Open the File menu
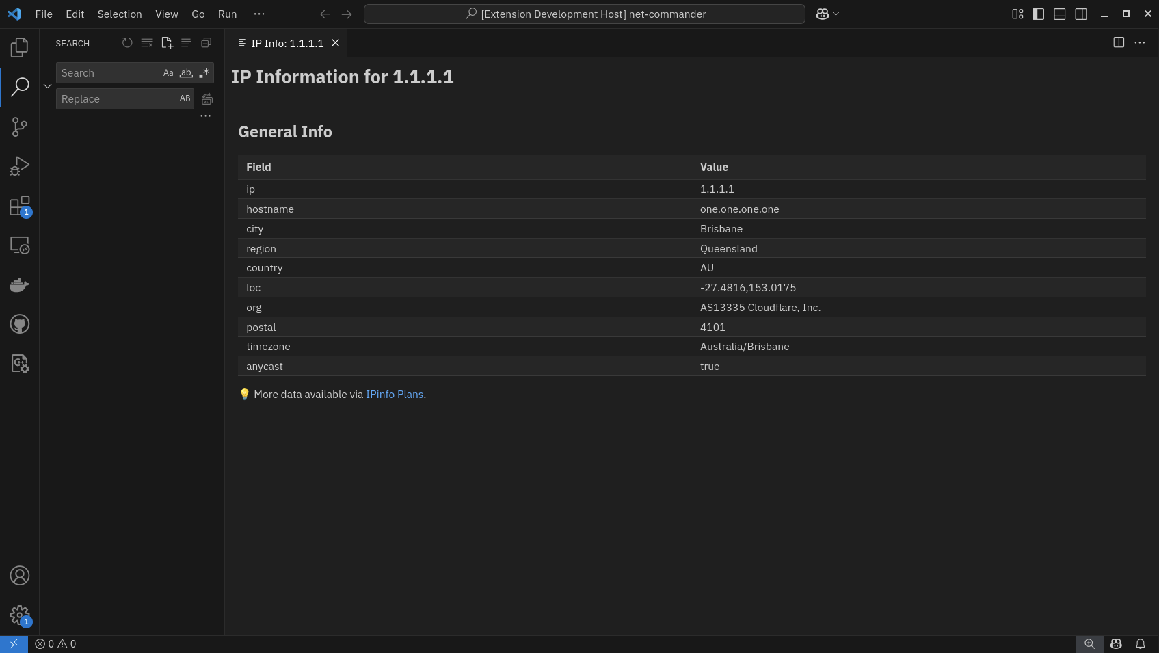Image resolution: width=1159 pixels, height=653 pixels. point(44,14)
